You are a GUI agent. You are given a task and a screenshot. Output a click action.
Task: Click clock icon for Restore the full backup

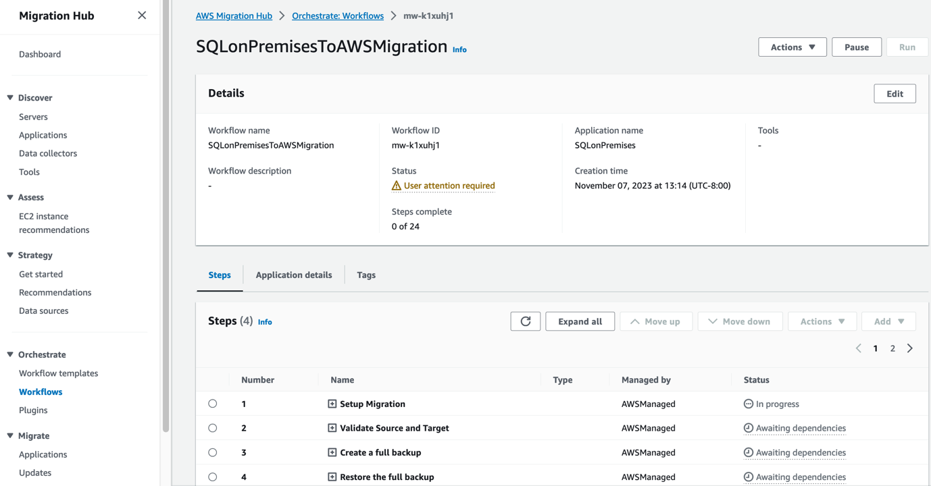pos(749,477)
